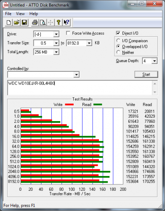Expand the Drive dropdown
The height and width of the screenshot is (211, 165).
tap(56, 34)
